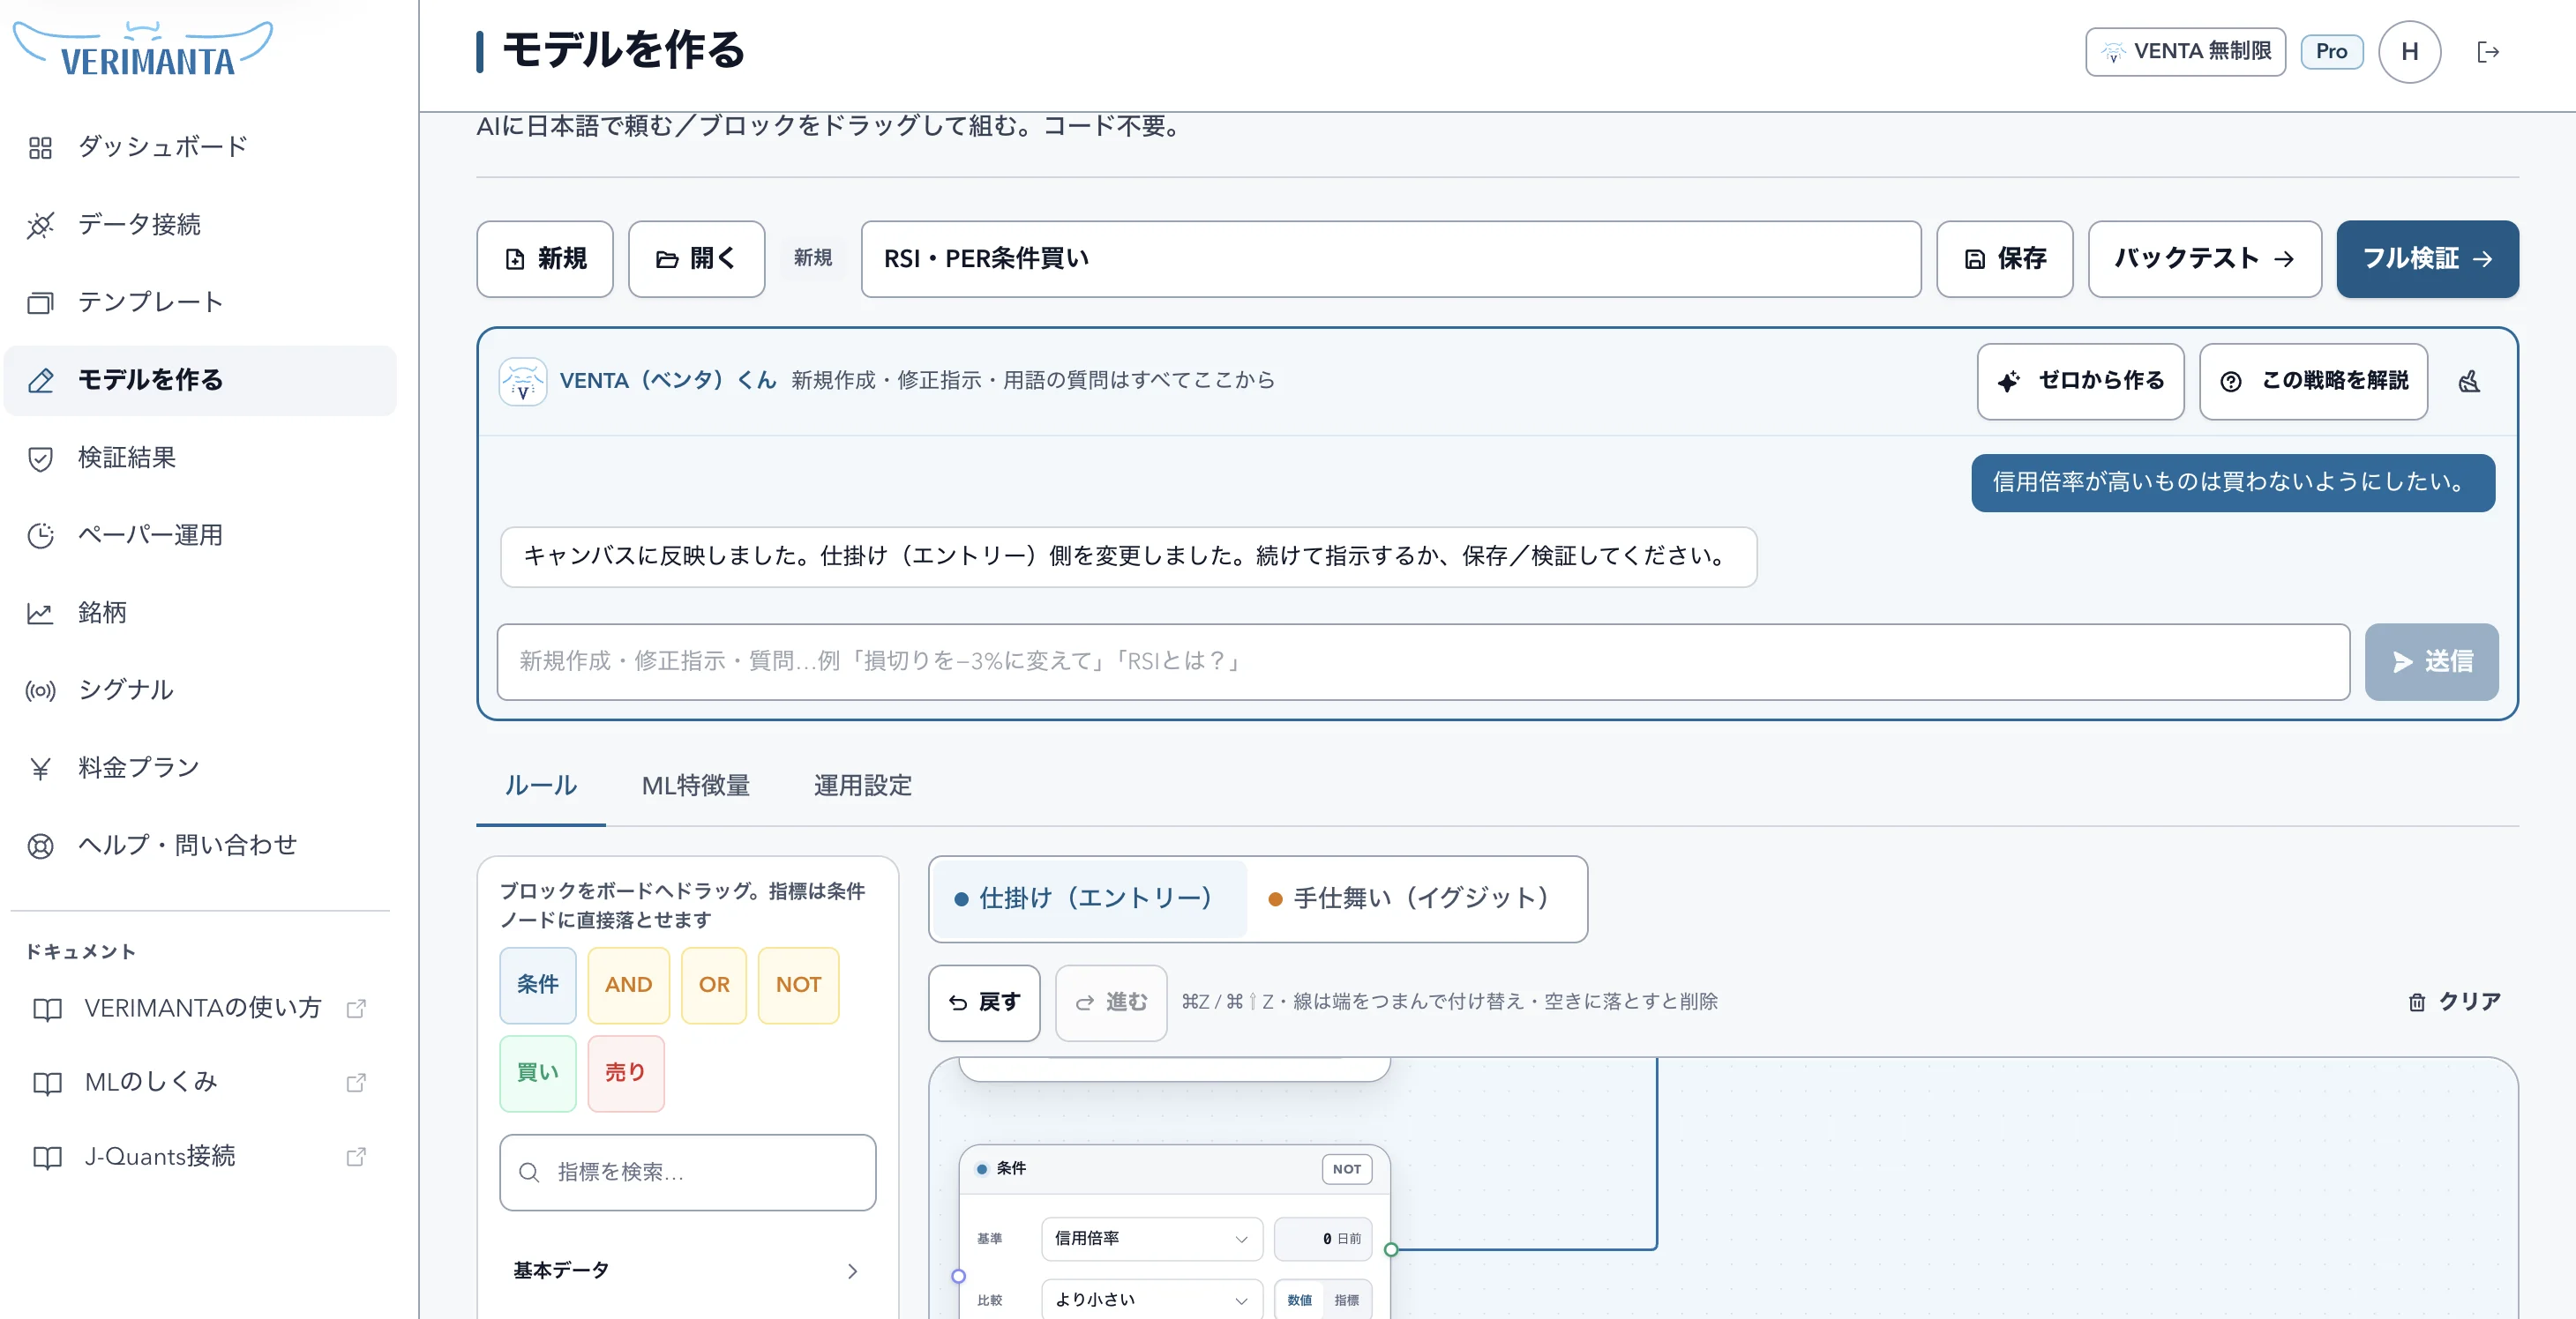Click the VENTA くん avatar icon
The image size is (2576, 1319).
pyautogui.click(x=523, y=381)
